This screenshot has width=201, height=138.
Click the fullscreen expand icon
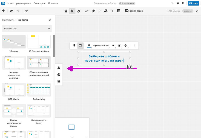click(x=197, y=11)
